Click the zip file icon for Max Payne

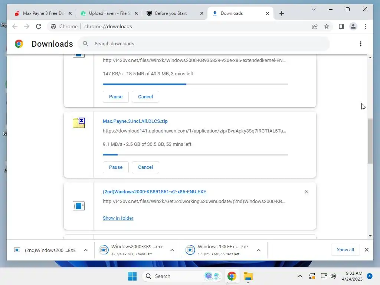[79, 123]
